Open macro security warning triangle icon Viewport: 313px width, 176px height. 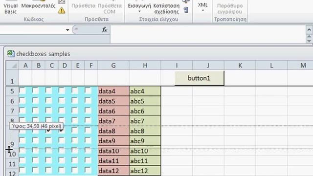[x=62, y=10]
